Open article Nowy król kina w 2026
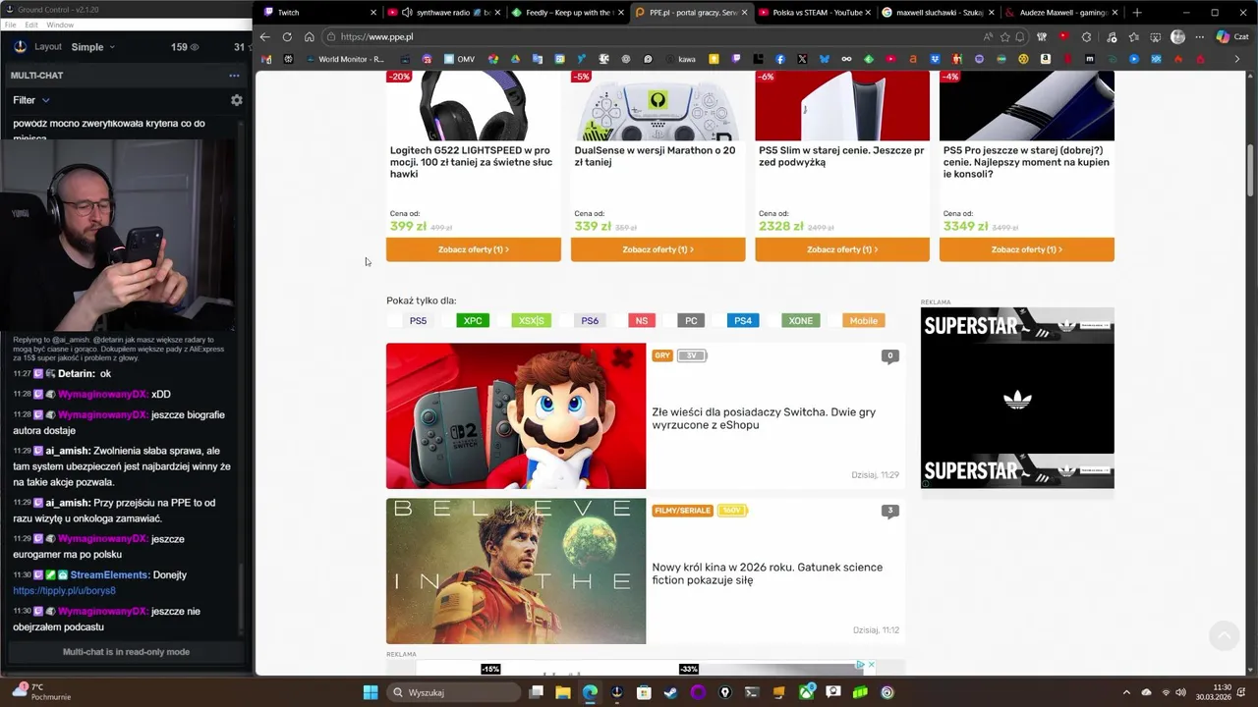Image resolution: width=1258 pixels, height=707 pixels. point(768,573)
